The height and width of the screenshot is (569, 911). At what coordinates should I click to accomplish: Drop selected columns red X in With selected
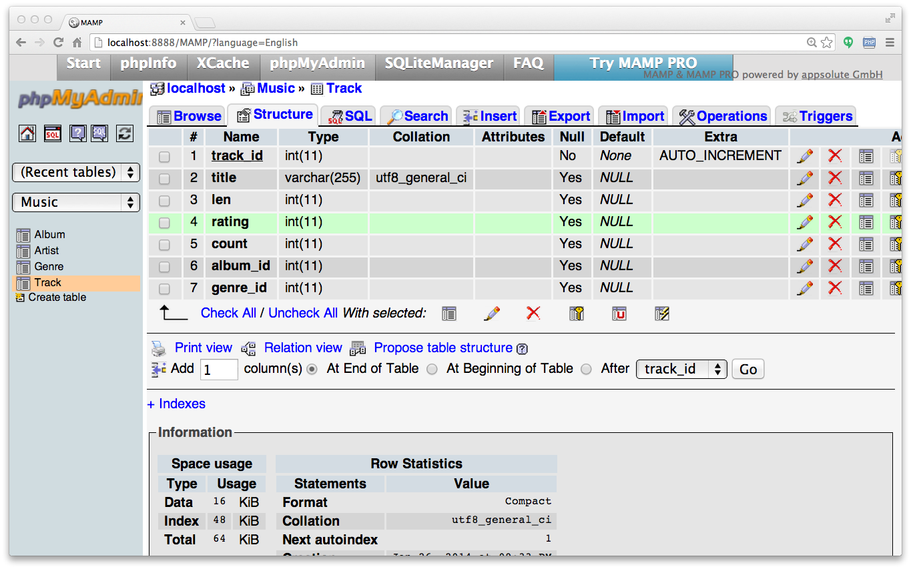[533, 313]
